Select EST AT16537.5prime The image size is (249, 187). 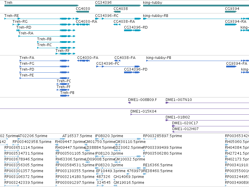click(x=77, y=136)
